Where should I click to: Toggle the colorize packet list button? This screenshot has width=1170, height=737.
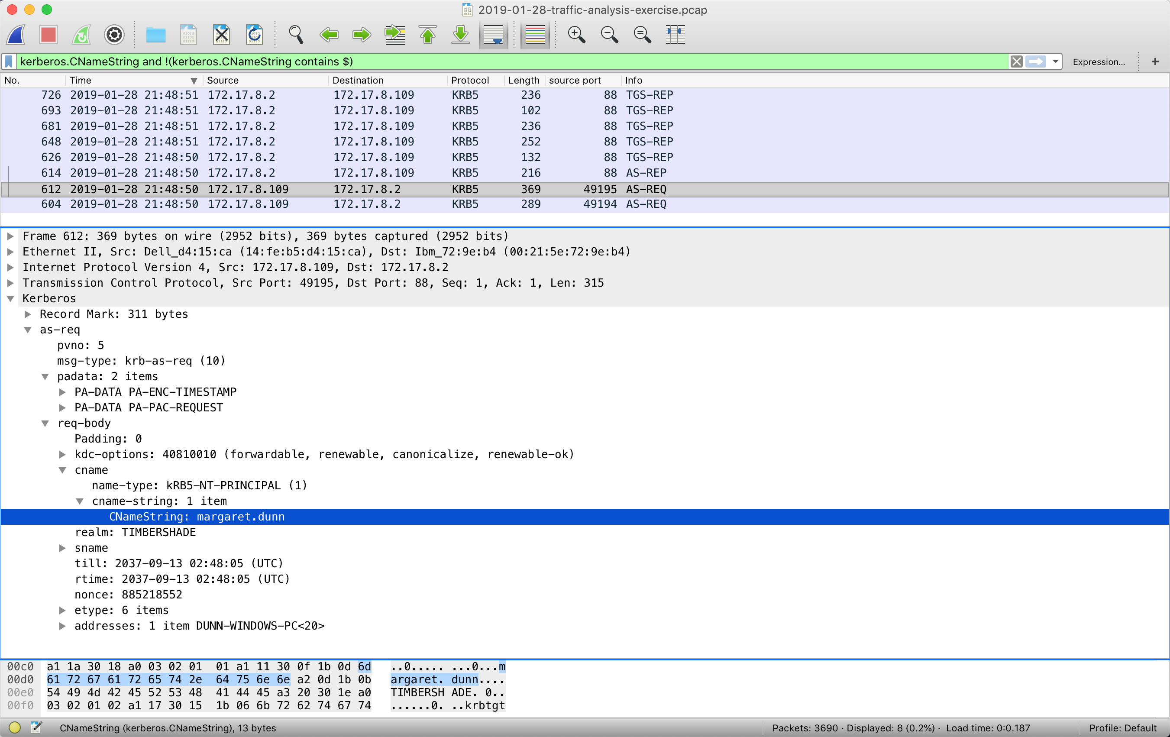[534, 35]
